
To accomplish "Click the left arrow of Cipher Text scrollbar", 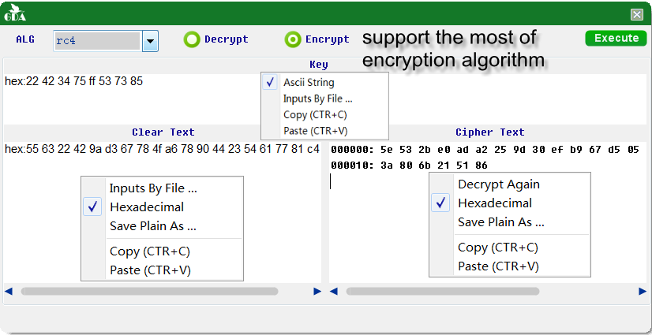I will point(333,292).
